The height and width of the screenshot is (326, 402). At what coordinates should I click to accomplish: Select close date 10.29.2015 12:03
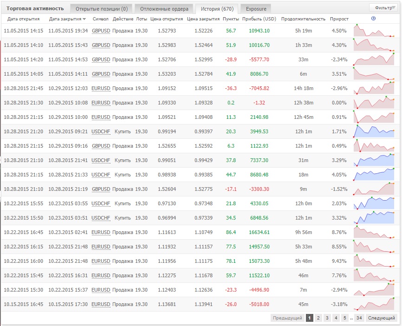[x=68, y=88]
